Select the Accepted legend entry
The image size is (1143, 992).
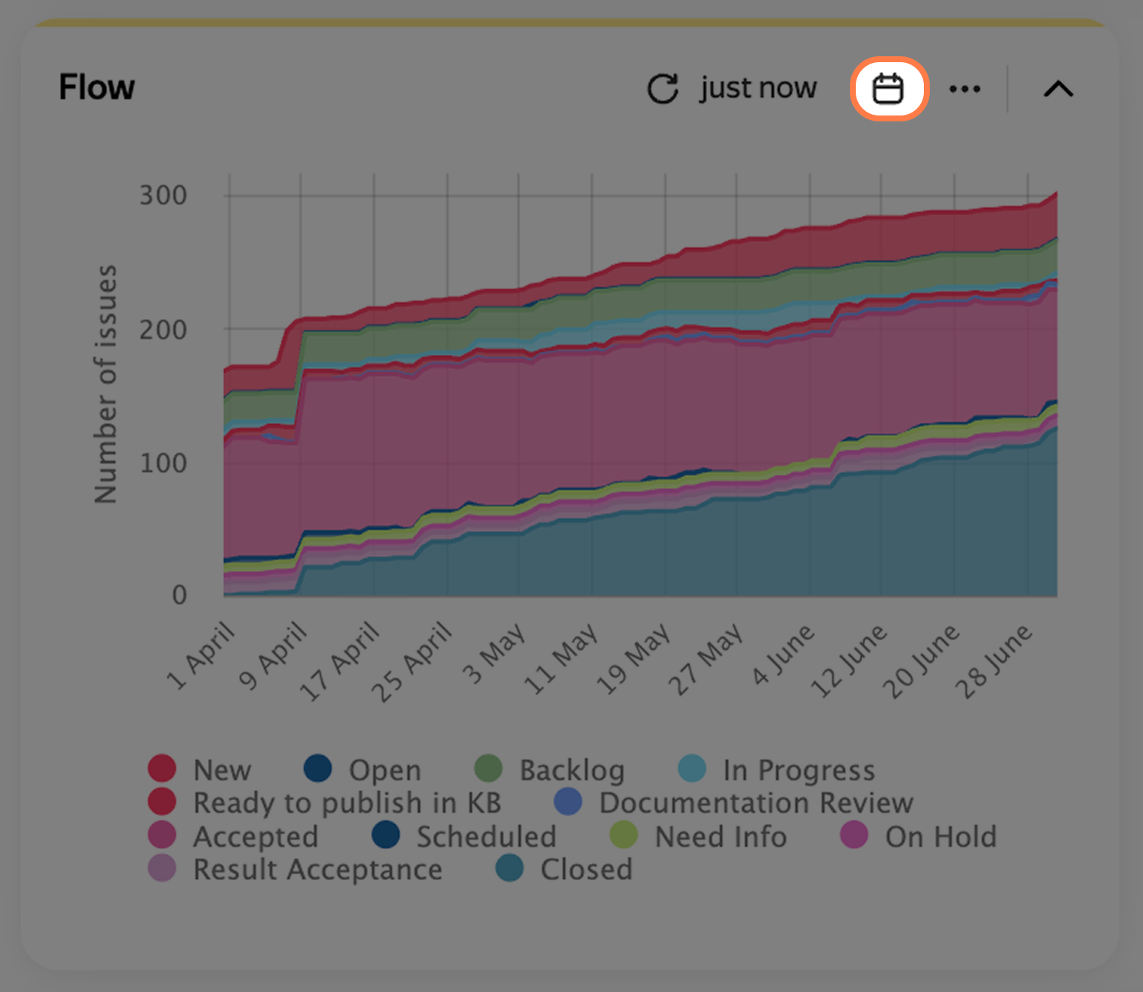coord(233,836)
